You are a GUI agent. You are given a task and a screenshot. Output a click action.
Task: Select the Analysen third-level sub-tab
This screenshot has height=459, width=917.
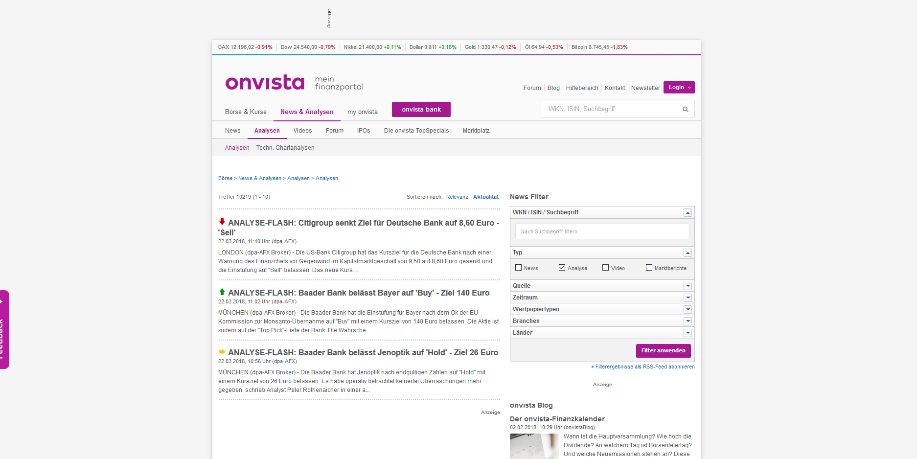pyautogui.click(x=237, y=148)
